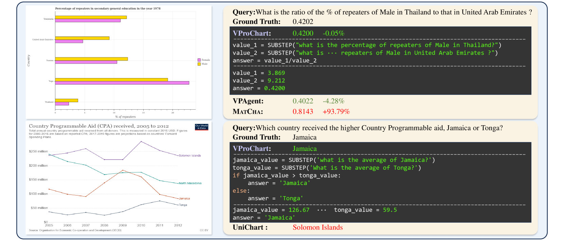
Task: Click the Tonga line label in the line chart
Action: click(x=183, y=205)
